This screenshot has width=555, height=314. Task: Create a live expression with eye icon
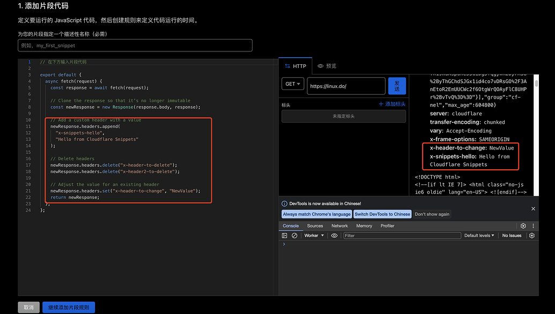tap(334, 236)
